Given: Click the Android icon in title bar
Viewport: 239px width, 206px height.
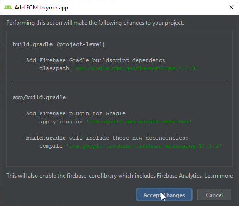Looking at the screenshot, I should [8, 7].
